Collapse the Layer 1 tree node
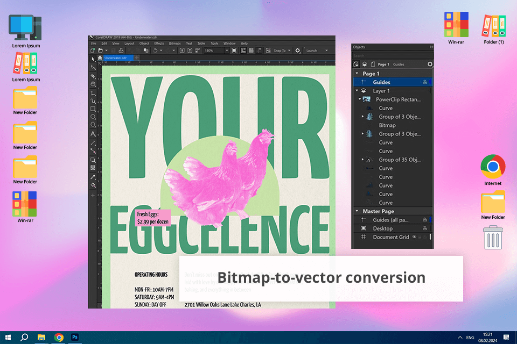 point(357,90)
